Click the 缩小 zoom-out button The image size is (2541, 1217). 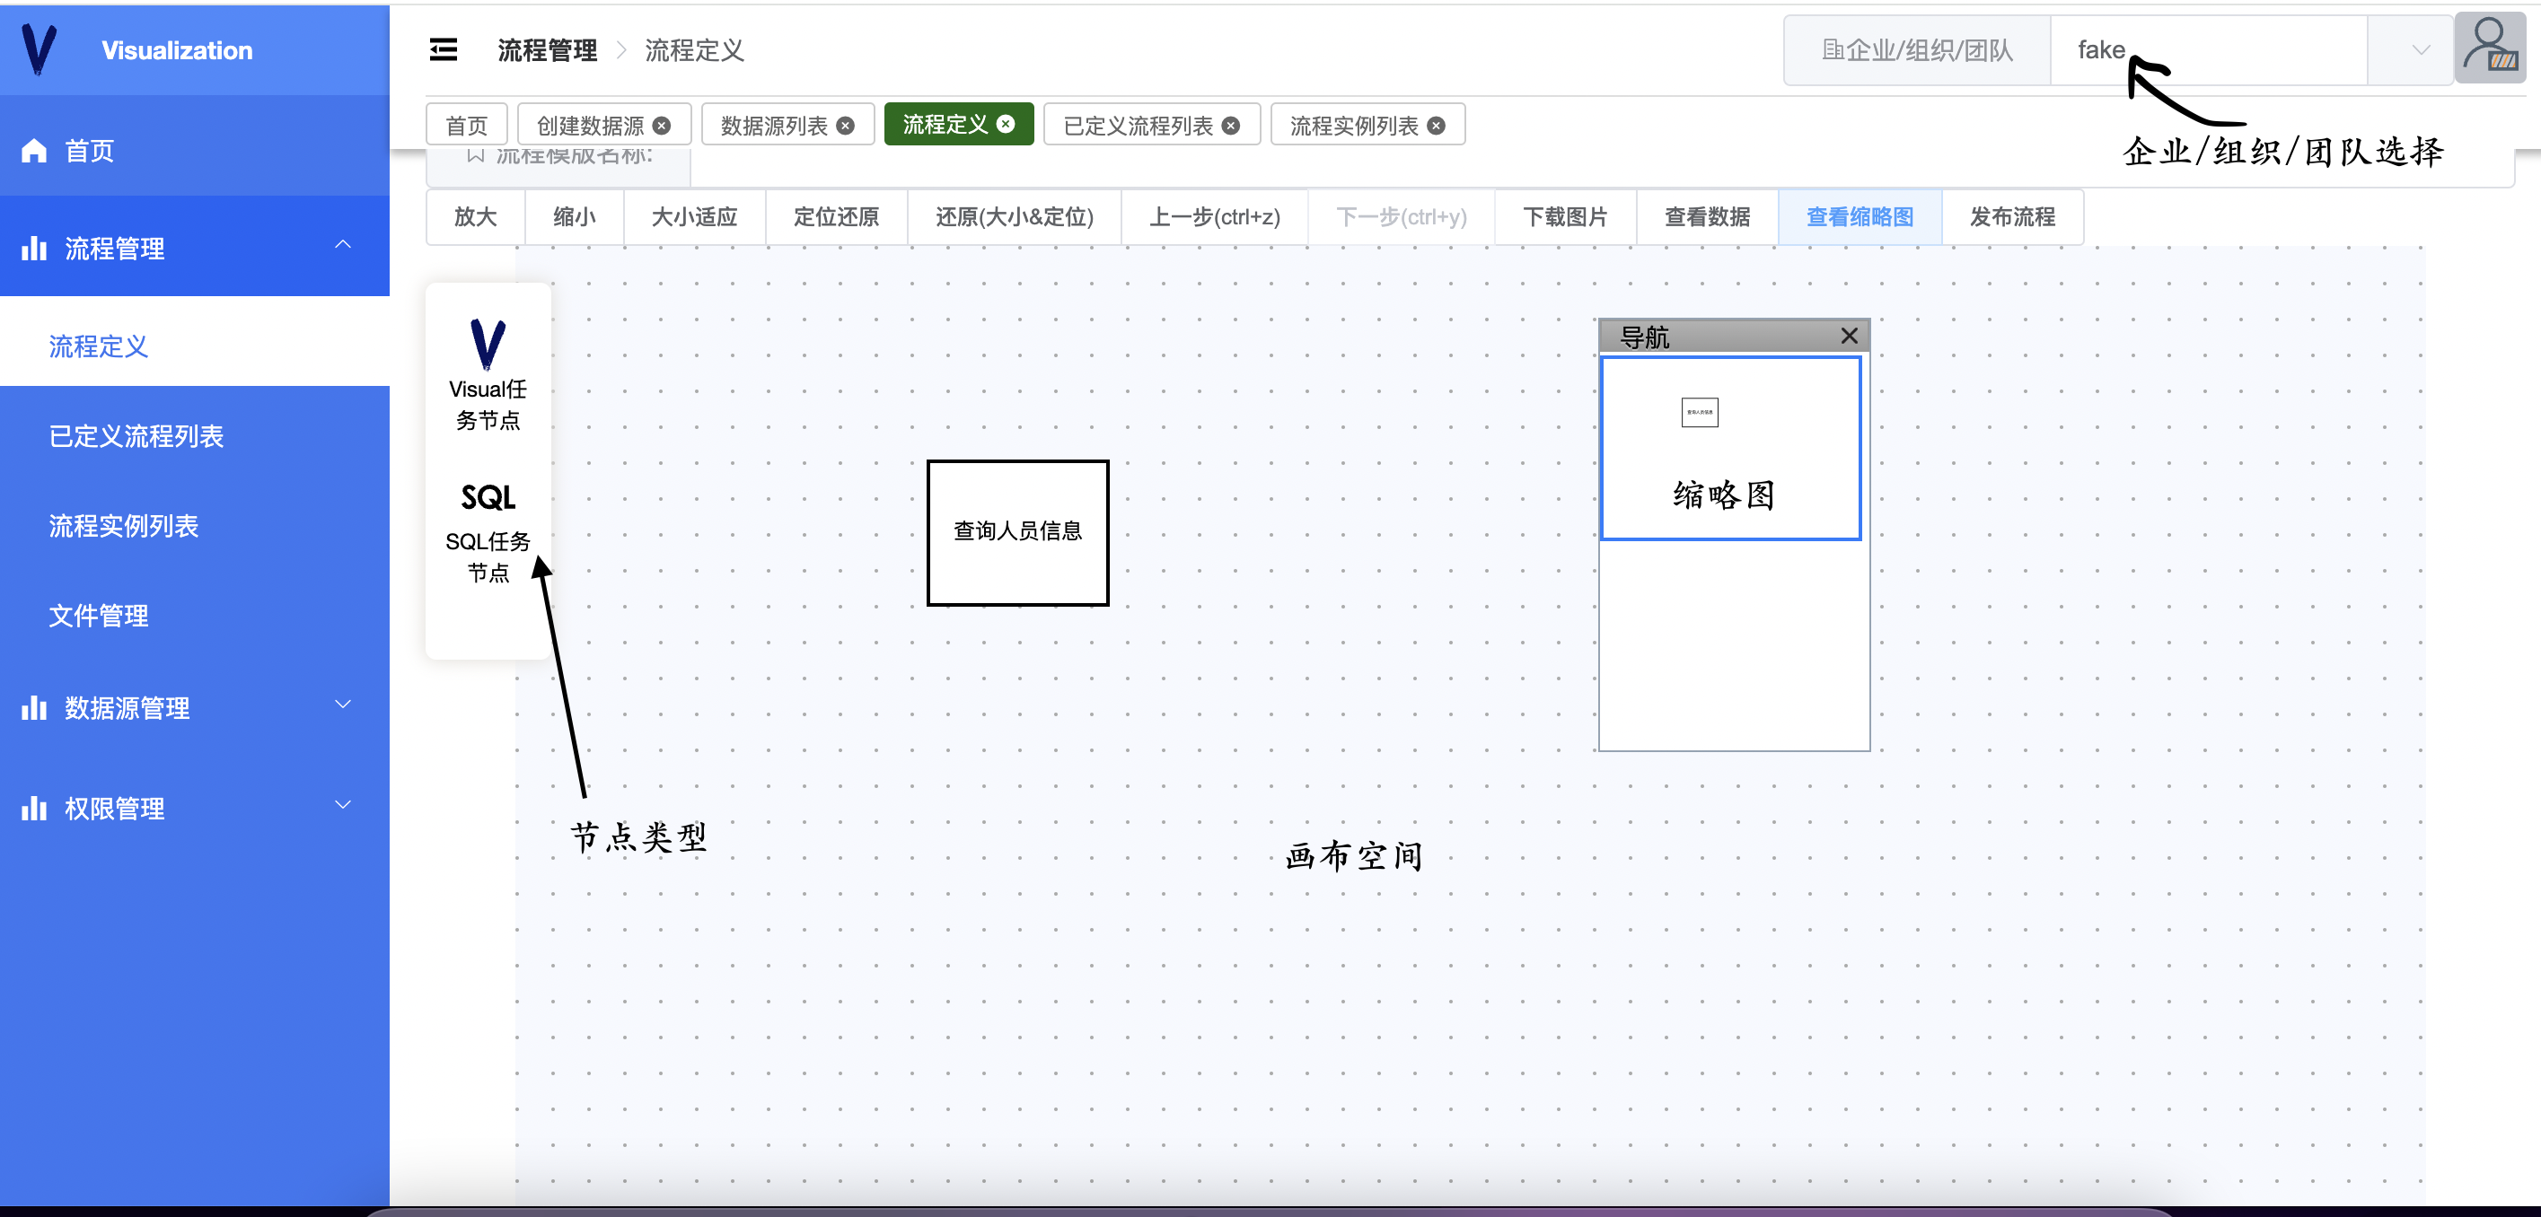574,217
